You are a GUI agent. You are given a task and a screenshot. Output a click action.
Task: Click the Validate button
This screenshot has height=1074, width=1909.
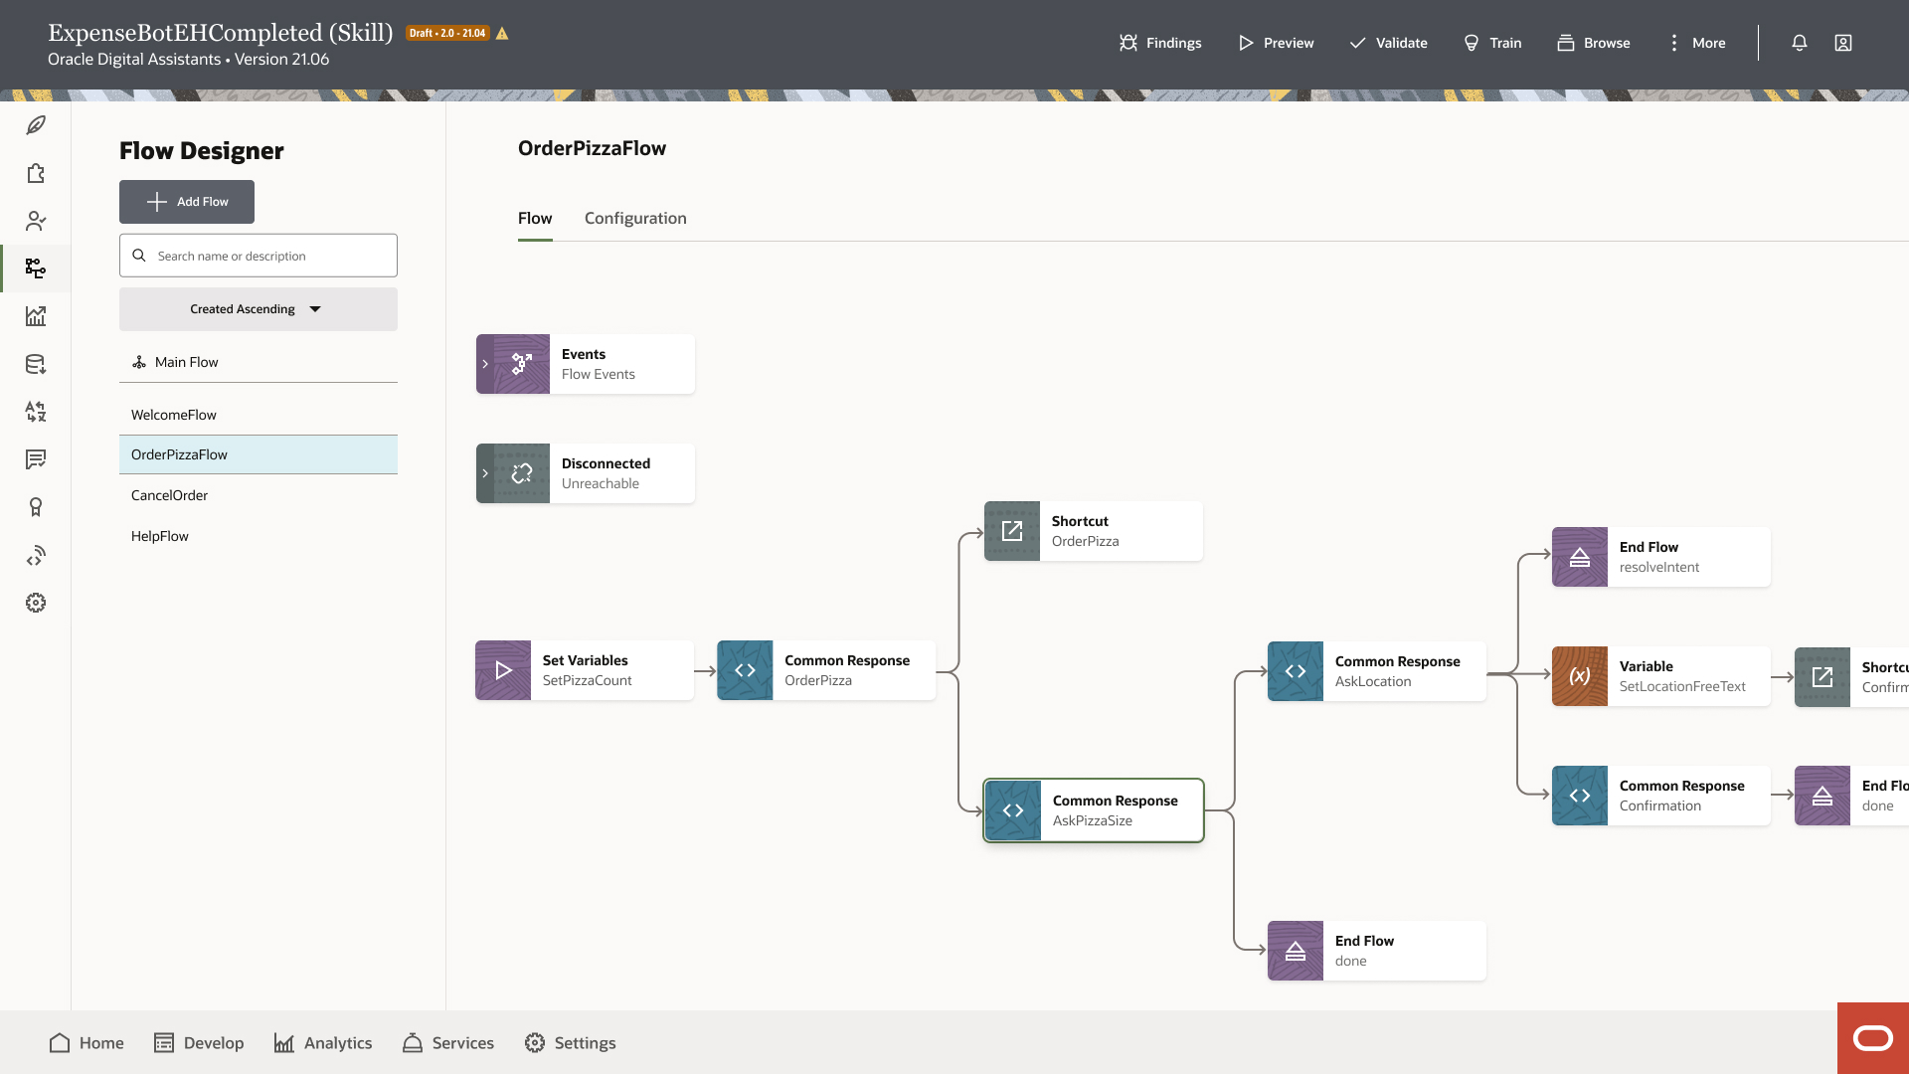pyautogui.click(x=1388, y=43)
